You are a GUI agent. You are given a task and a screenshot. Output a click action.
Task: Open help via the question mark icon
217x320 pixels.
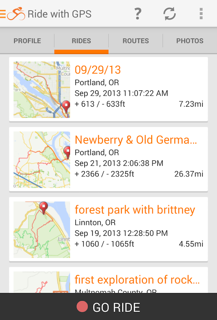click(x=137, y=14)
